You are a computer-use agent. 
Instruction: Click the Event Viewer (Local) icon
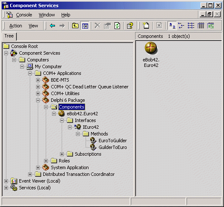(14, 181)
